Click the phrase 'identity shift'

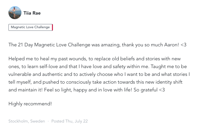(x=169, y=82)
